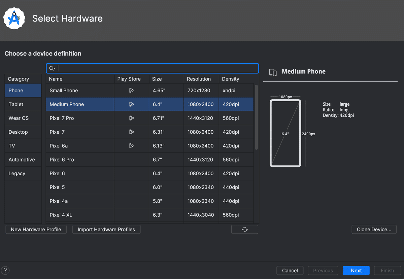Click the Play Store icon for Pixel 6a
Viewport: 404px width, 279px height.
pos(132,146)
